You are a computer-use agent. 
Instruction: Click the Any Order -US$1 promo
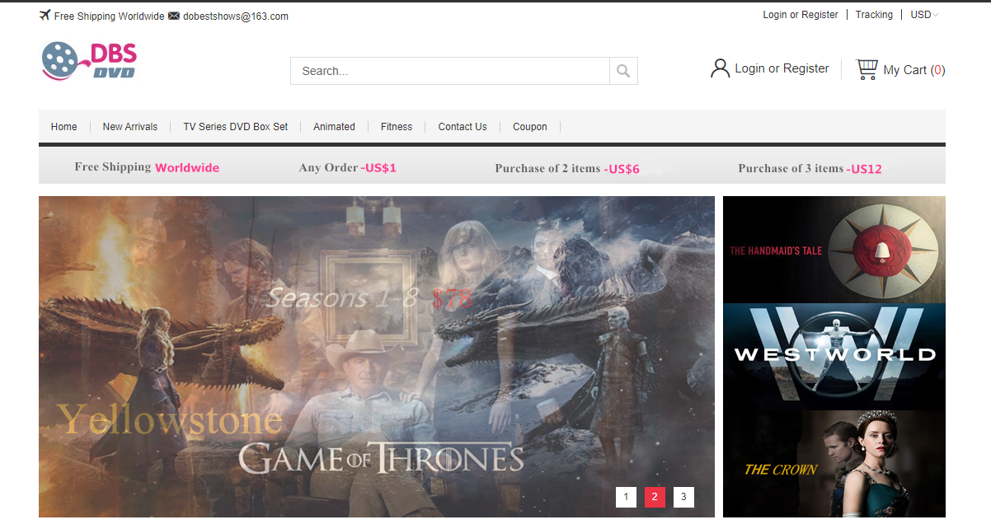pyautogui.click(x=348, y=167)
